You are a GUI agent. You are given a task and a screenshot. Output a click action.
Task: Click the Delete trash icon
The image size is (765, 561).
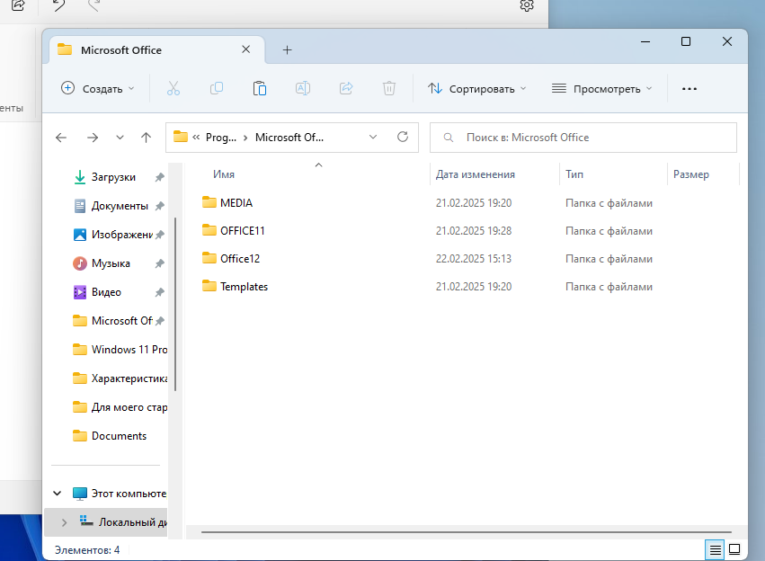pyautogui.click(x=389, y=88)
